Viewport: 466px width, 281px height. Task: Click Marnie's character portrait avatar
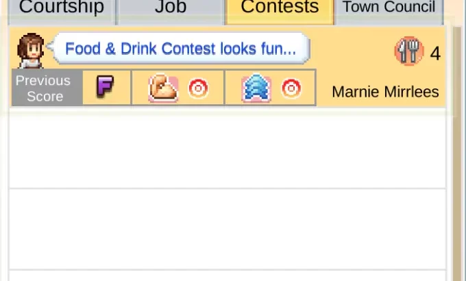click(x=30, y=51)
